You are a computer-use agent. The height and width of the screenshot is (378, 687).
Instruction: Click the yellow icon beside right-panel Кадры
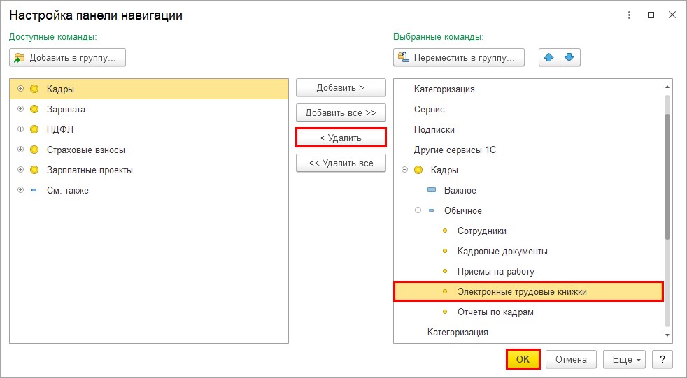click(x=418, y=170)
